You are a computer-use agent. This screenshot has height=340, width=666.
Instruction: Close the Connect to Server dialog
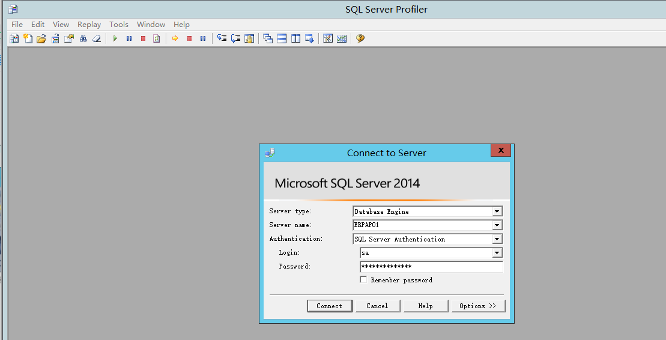501,150
